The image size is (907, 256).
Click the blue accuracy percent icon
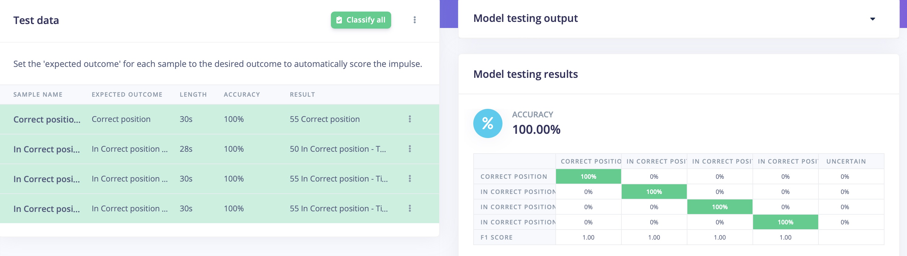488,123
